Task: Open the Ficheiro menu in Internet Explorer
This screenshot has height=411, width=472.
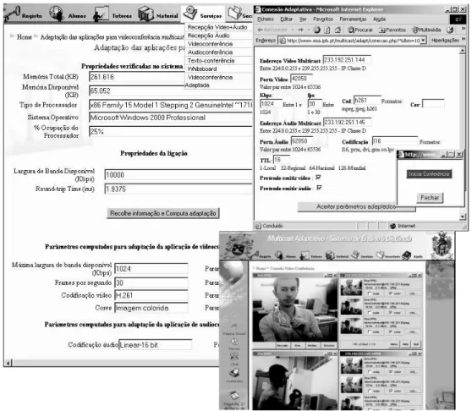Action: [266, 19]
